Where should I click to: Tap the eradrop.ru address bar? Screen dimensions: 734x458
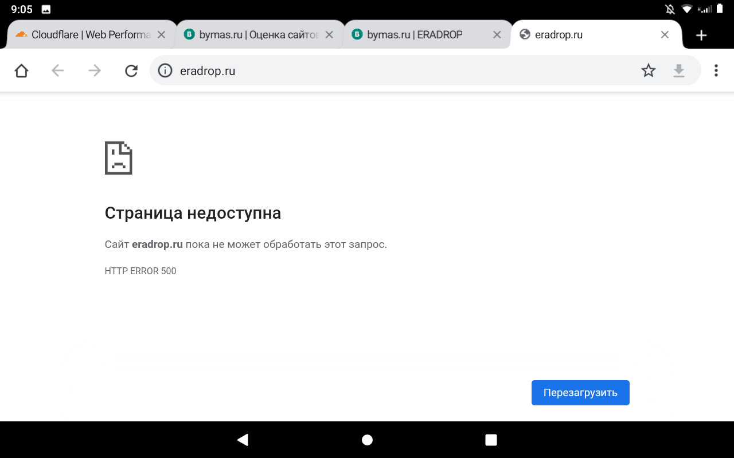point(401,70)
